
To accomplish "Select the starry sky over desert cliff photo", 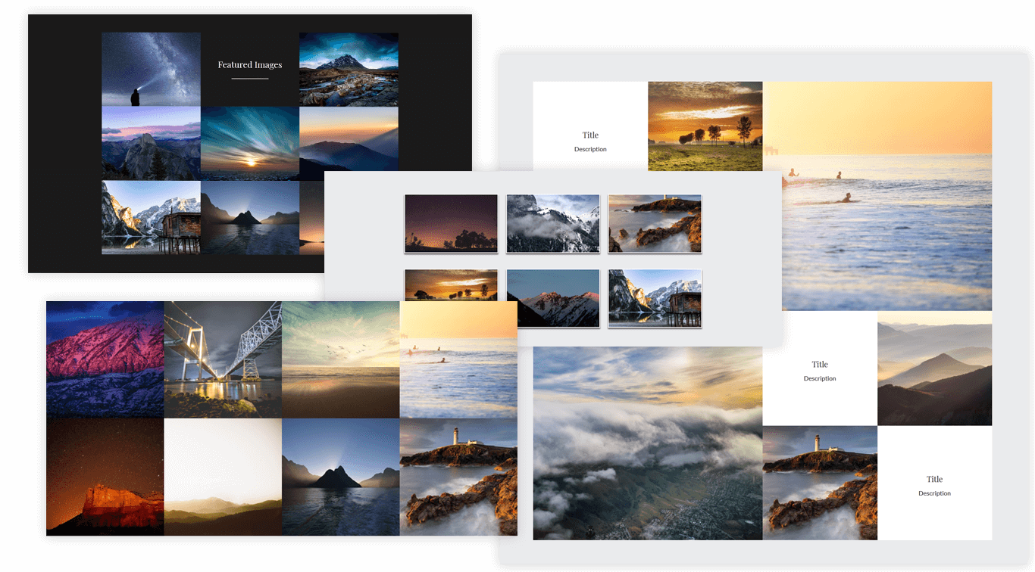I will tap(105, 477).
